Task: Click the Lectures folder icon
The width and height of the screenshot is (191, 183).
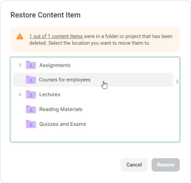Action: pyautogui.click(x=31, y=95)
